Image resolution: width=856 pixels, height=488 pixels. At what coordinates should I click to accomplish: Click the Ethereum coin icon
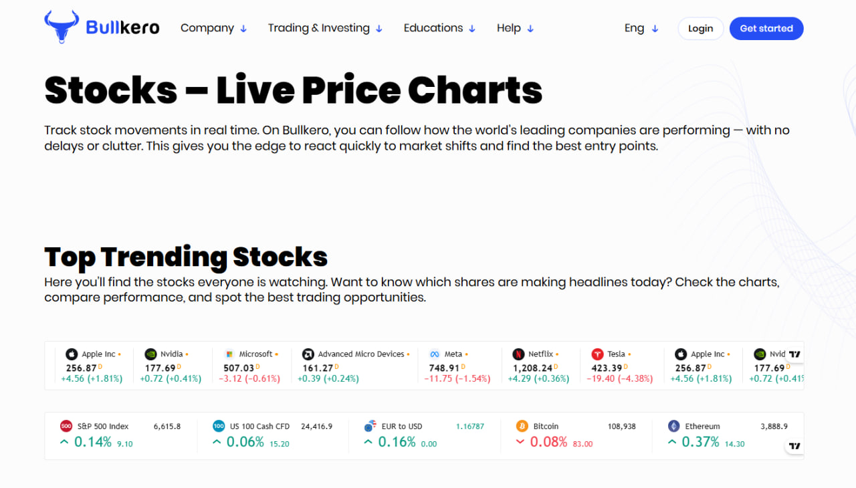click(674, 426)
